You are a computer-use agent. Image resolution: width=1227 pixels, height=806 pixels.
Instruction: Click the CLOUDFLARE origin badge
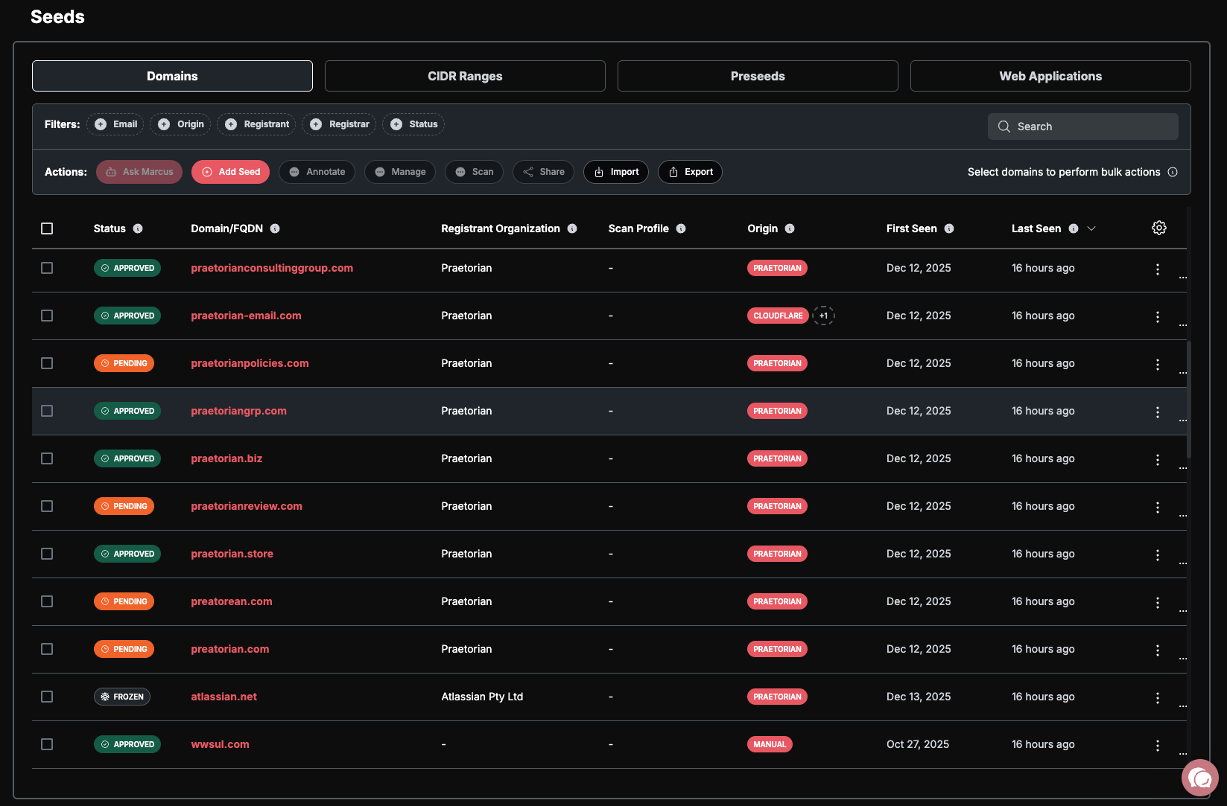[778, 316]
